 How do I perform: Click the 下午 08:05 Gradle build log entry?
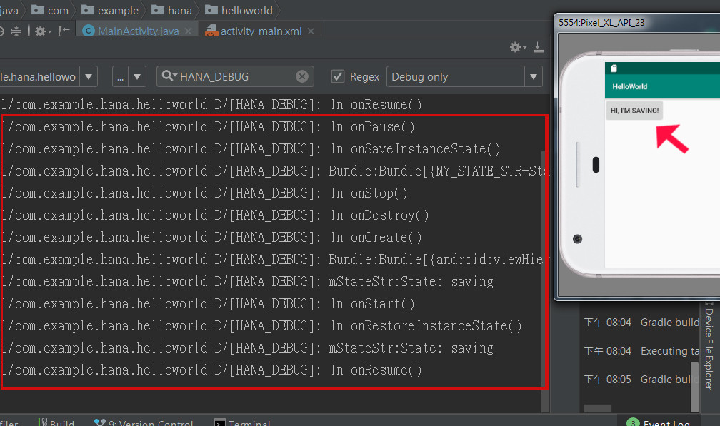pos(641,379)
